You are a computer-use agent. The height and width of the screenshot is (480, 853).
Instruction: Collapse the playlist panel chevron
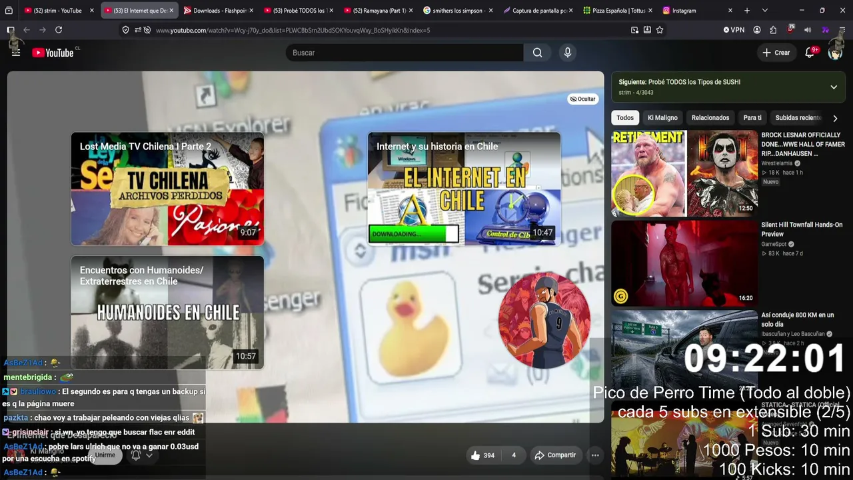tap(834, 87)
